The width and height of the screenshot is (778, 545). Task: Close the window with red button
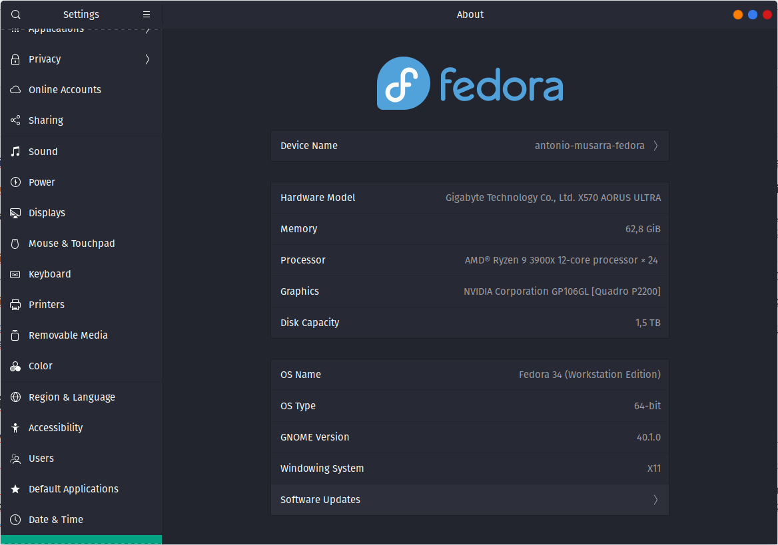[767, 15]
